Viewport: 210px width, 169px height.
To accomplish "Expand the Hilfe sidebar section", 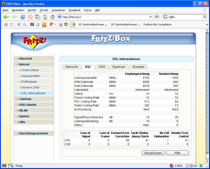I will coord(34,122).
